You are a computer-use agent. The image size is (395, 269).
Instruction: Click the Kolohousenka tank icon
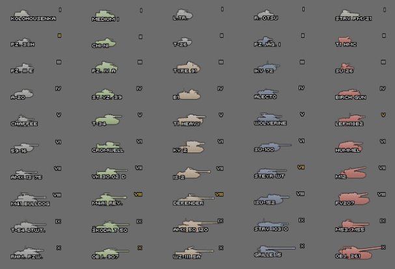pyautogui.click(x=21, y=14)
